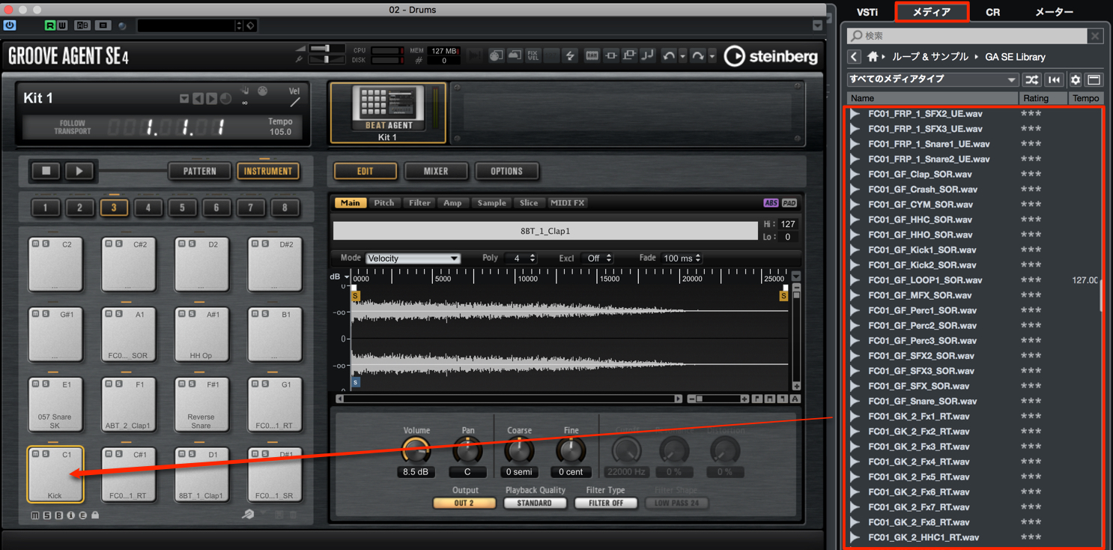Click the play pattern button

pyautogui.click(x=79, y=171)
